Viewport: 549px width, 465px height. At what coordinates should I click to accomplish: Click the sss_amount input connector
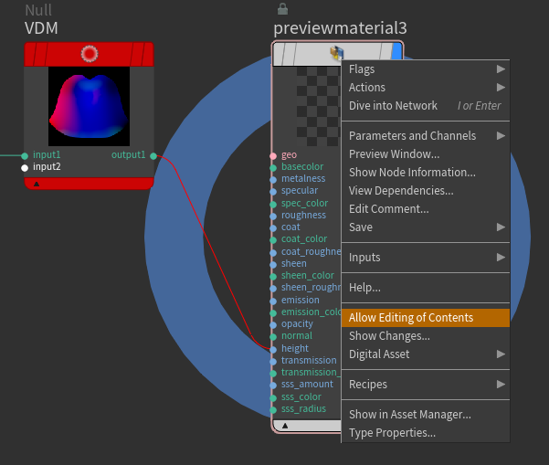click(273, 385)
